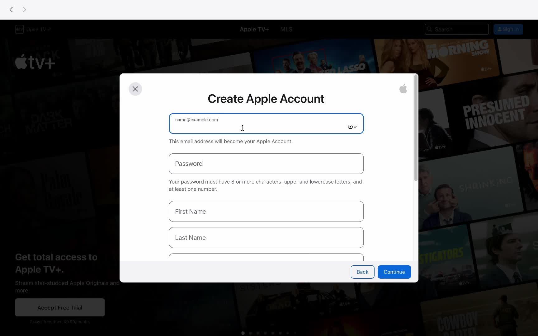Click the Continue button
This screenshot has width=538, height=336.
tap(394, 272)
